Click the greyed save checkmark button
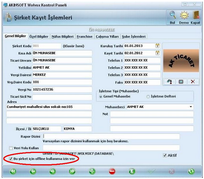This screenshot has height=179, width=204. [x=151, y=172]
